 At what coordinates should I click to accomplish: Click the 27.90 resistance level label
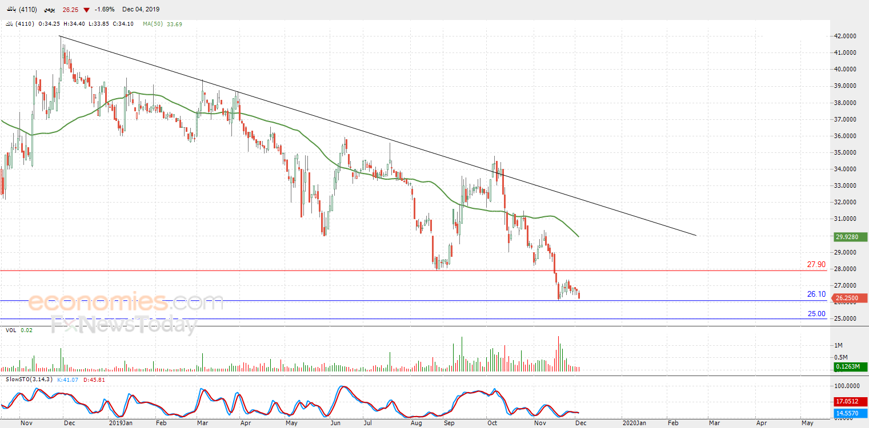click(x=816, y=264)
